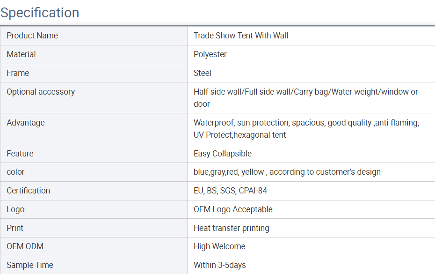The height and width of the screenshot is (274, 435).
Task: Select the Material row label
Action: pos(21,54)
